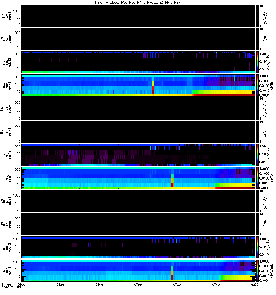The height and width of the screenshot is (295, 276).
Task: Click the "the fff 64 scm3" panel label
Action: [6, 224]
